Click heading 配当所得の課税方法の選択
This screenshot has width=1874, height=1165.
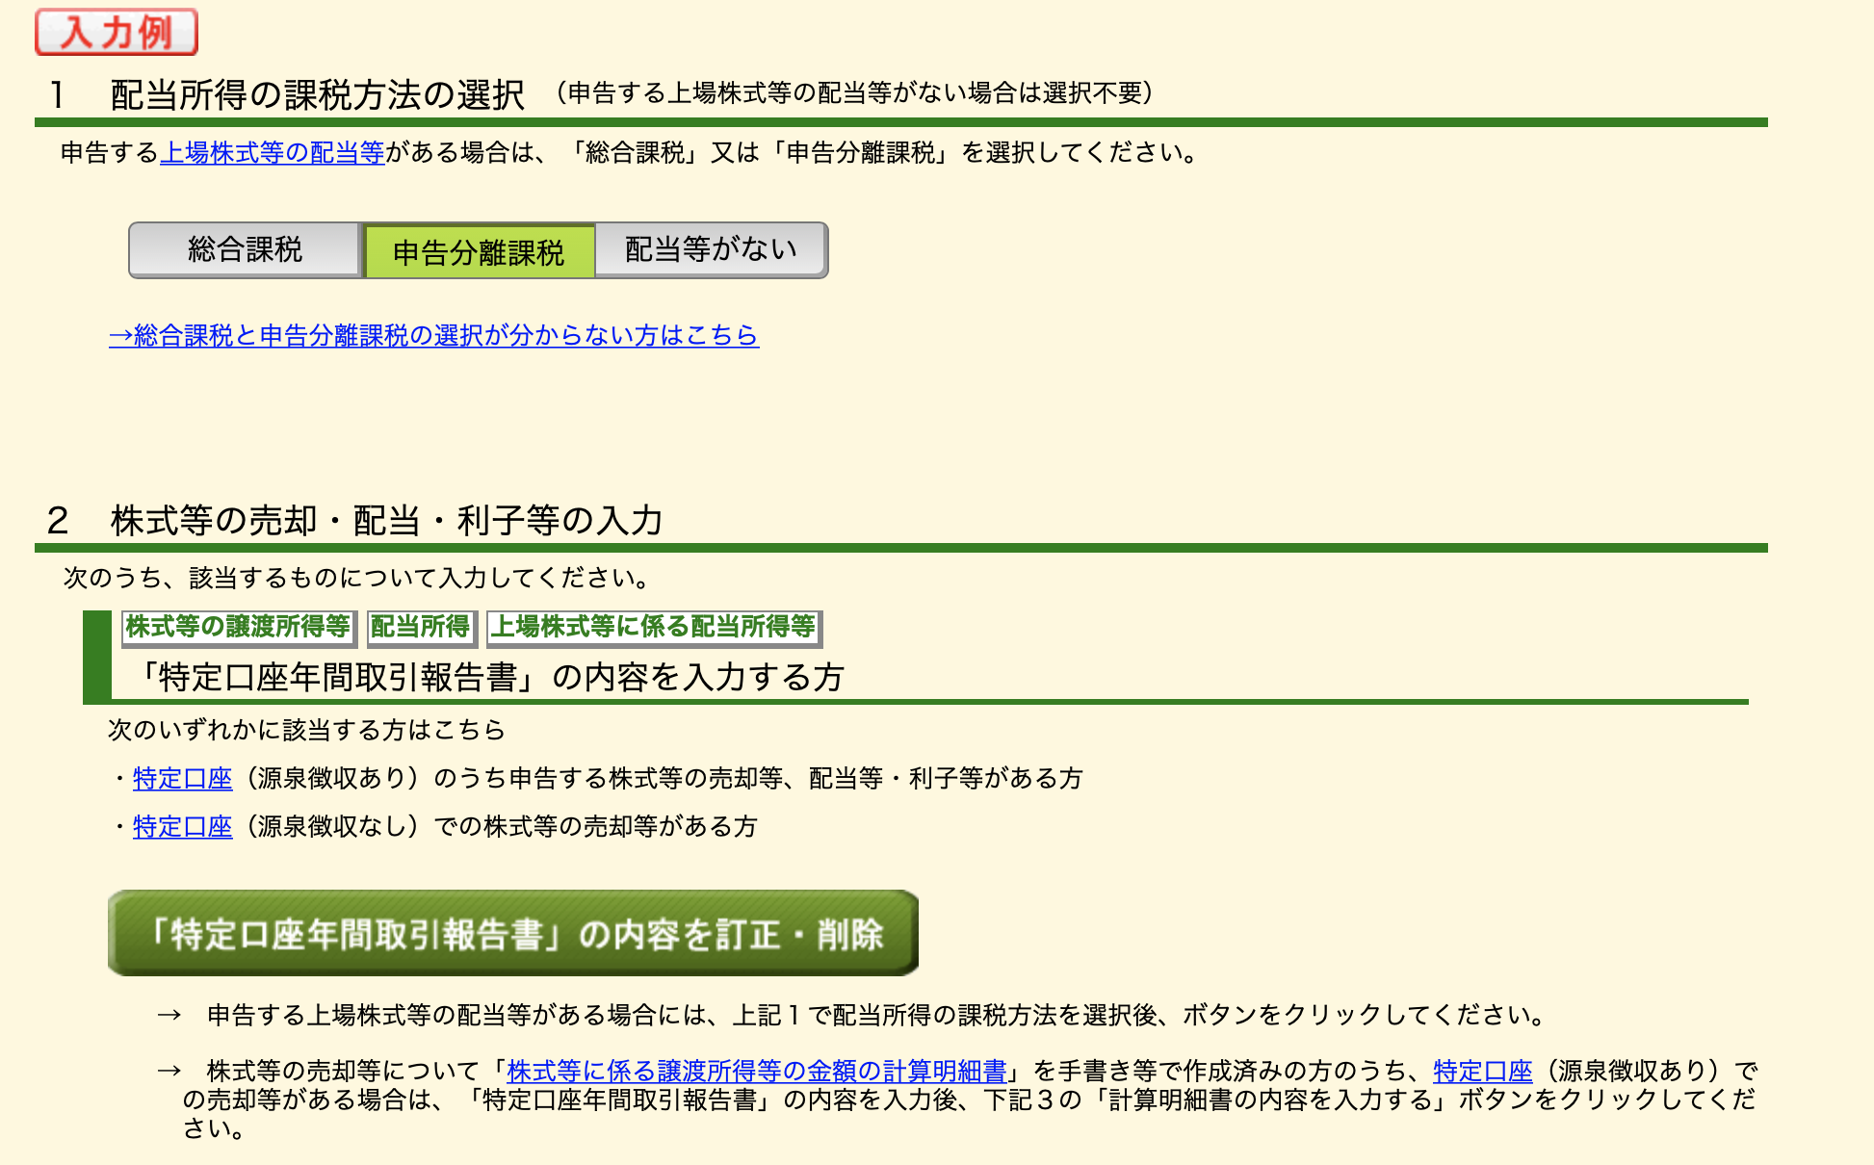[318, 94]
